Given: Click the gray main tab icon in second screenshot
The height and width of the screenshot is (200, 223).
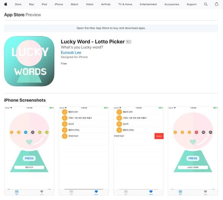Looking at the screenshot, I should [71, 192].
